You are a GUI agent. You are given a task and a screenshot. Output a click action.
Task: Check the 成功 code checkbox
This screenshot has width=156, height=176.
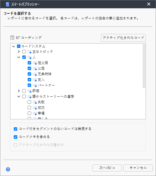coord(29,108)
